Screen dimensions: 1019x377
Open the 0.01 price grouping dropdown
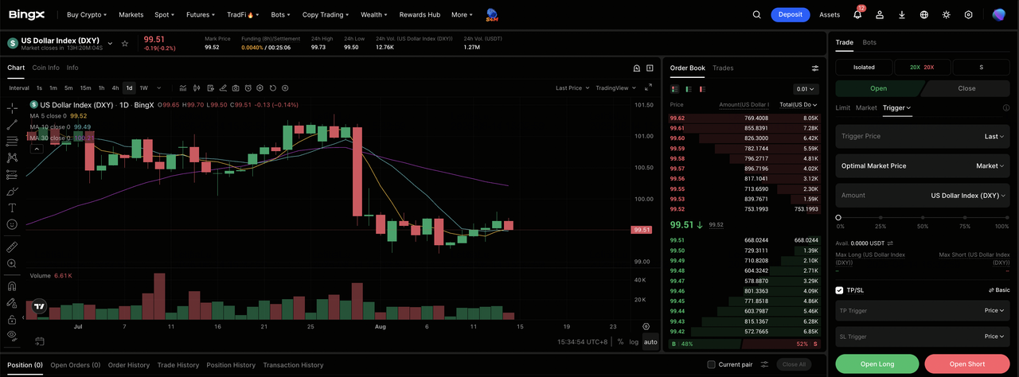806,89
